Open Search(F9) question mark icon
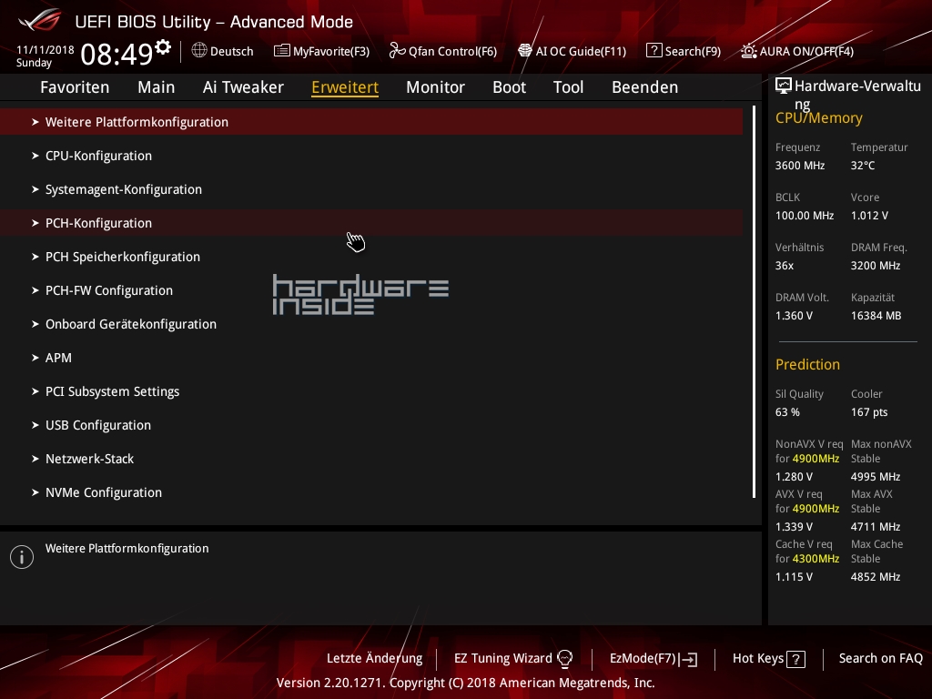The height and width of the screenshot is (699, 932). click(653, 51)
